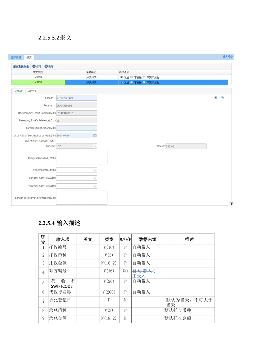Viewport: 253px width, 358px height.
Task: Click the 新增 add message icon
Action: click(x=34, y=66)
